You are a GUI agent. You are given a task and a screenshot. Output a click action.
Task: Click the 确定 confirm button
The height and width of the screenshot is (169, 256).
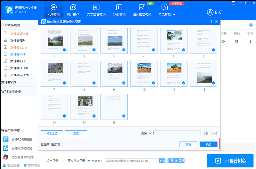209,144
